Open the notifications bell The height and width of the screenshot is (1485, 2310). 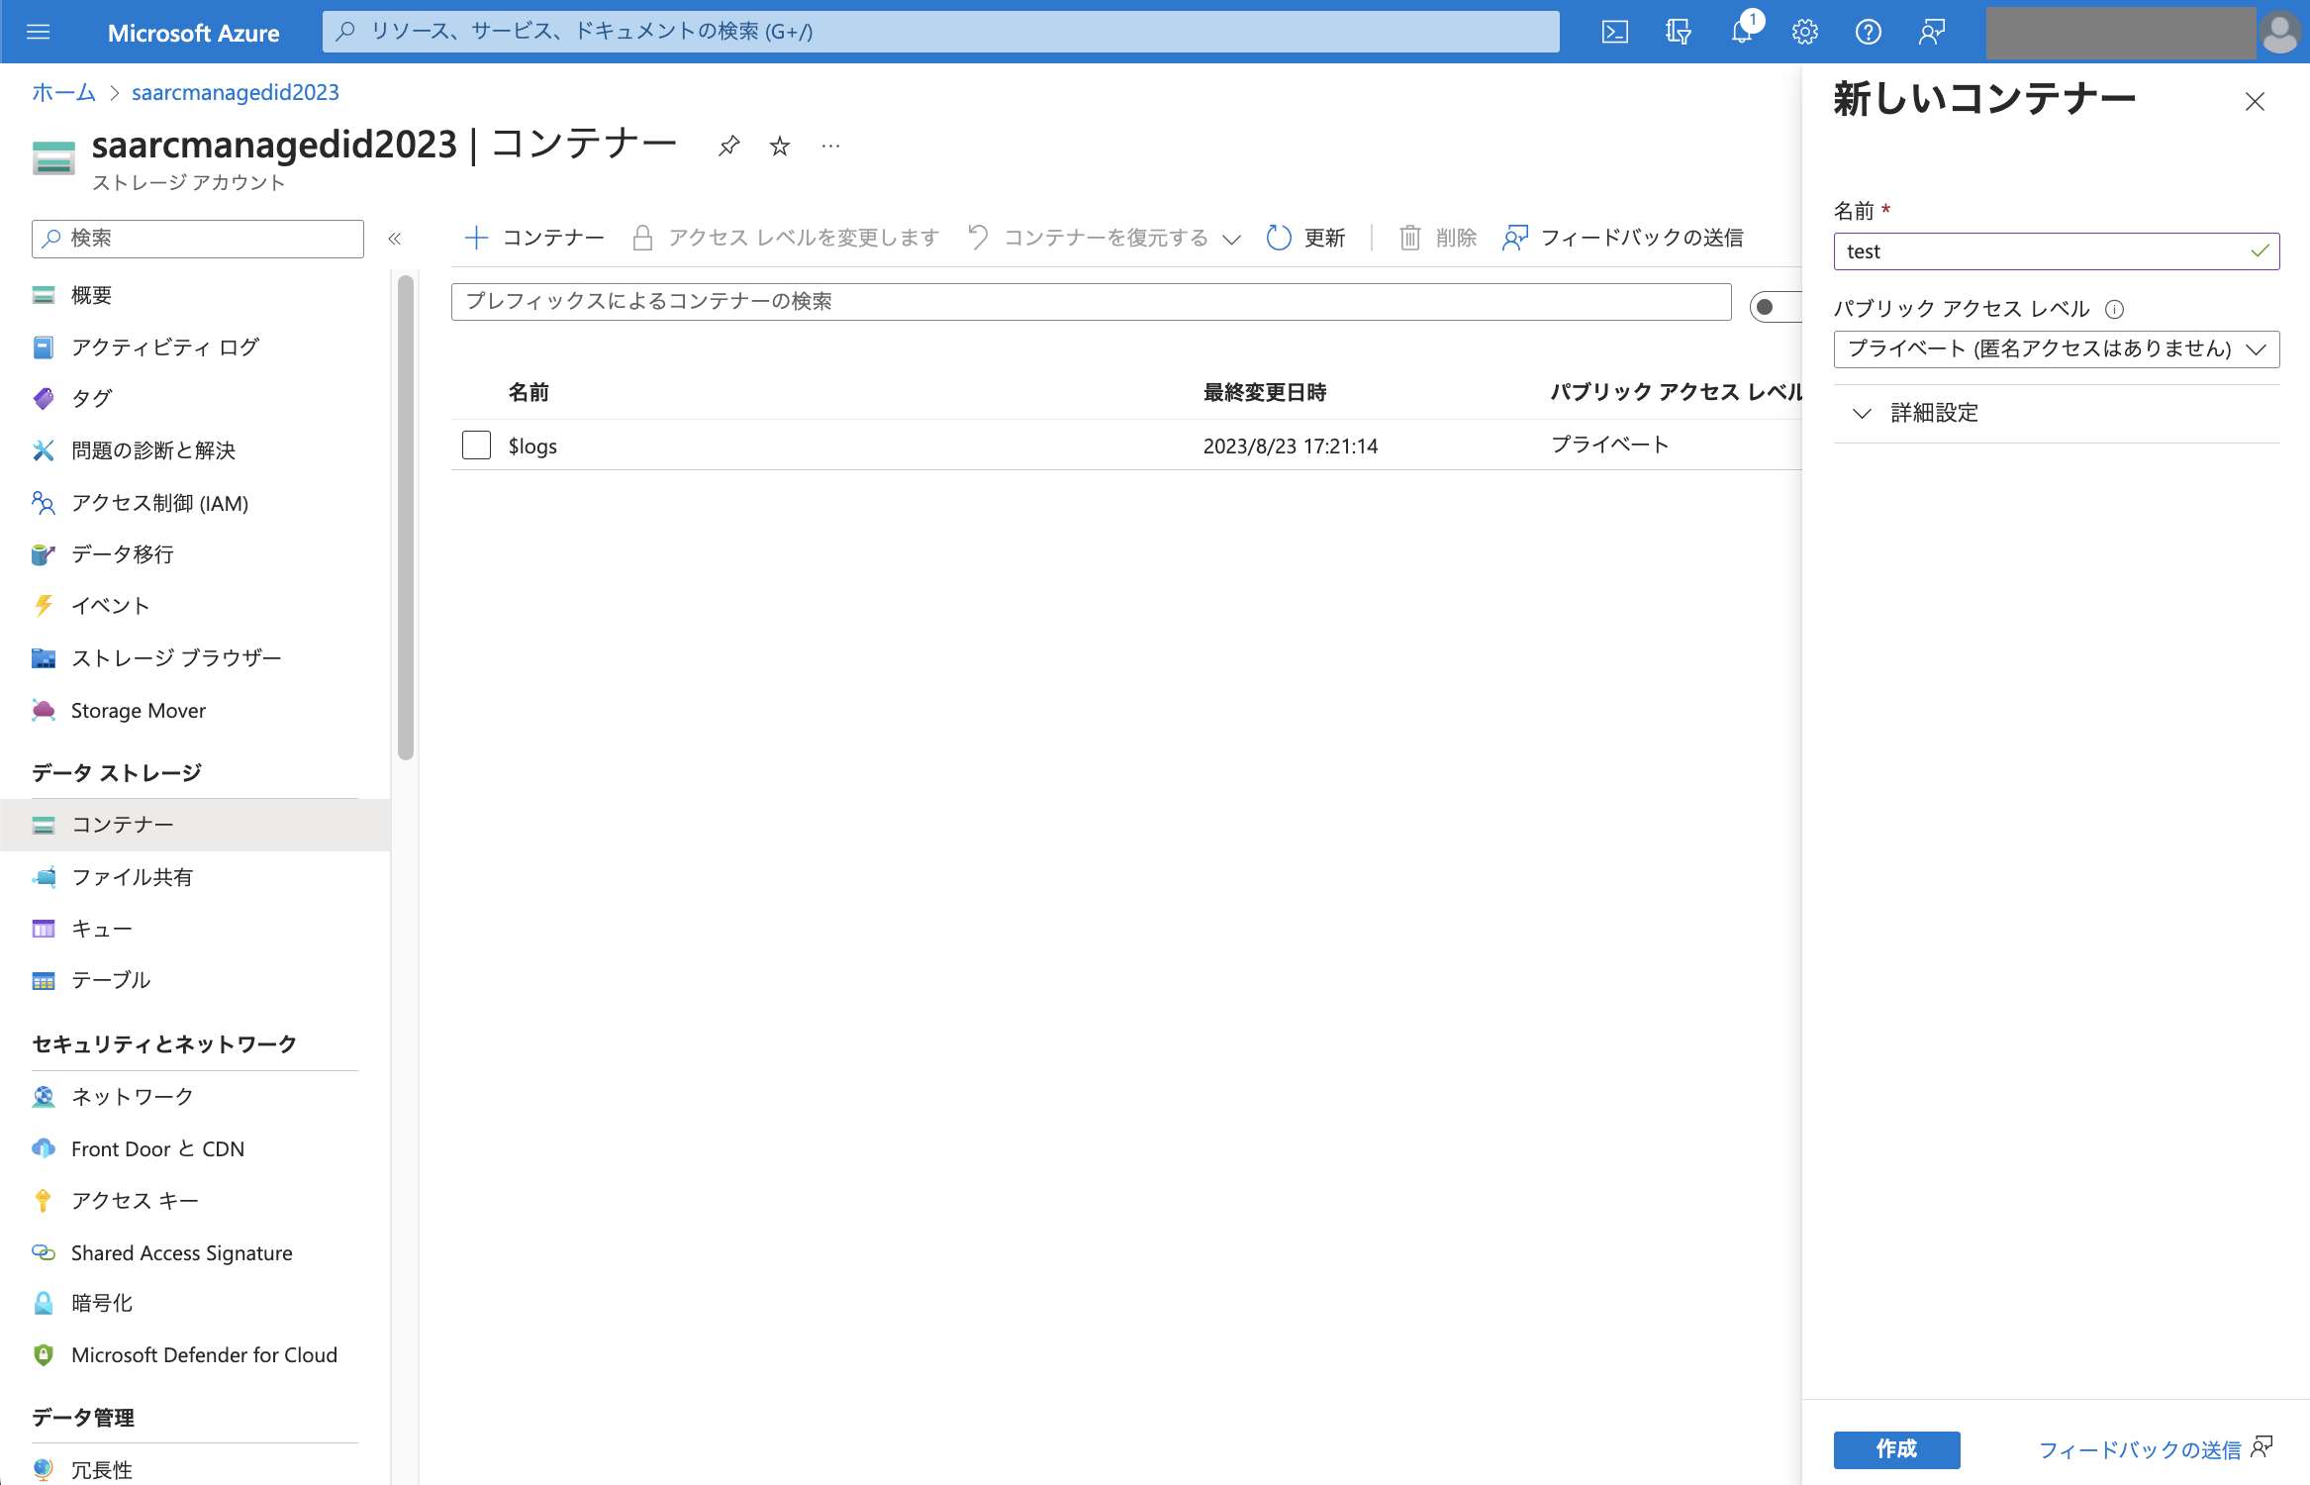pos(1742,32)
